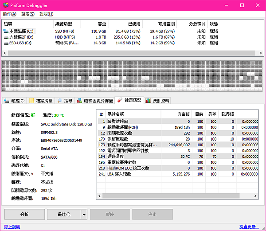Expand the 最佳化 dropdown arrow
Screen dimensions: 266x231
point(84,215)
